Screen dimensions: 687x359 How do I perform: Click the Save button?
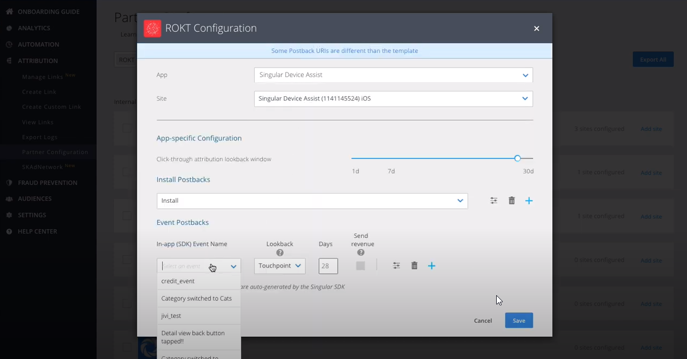(x=519, y=321)
